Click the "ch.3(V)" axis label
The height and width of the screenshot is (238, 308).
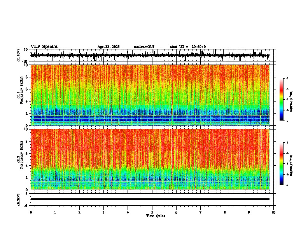[x=19, y=199]
